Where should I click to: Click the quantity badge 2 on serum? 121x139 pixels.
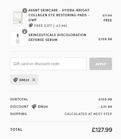[25, 32]
